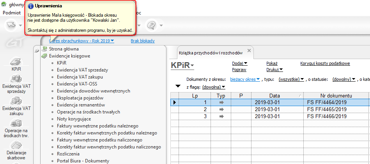This screenshot has width=370, height=164.
Task: Select document FS FF/4465/2019
Action: coord(327,110)
